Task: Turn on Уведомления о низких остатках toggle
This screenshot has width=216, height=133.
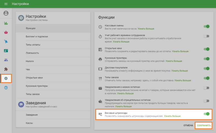Action: 207,88
